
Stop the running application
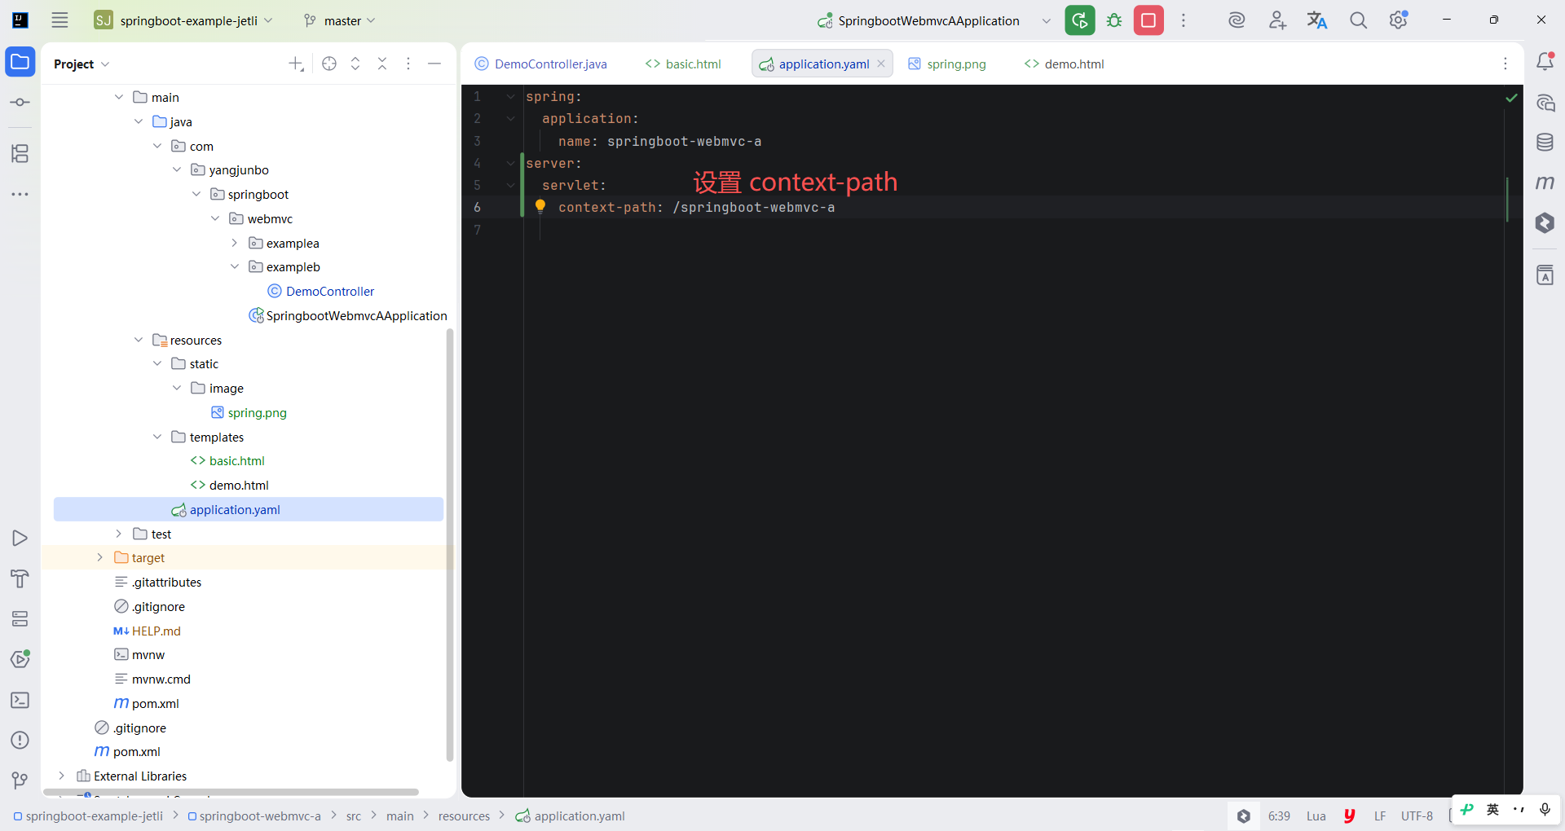coord(1148,20)
